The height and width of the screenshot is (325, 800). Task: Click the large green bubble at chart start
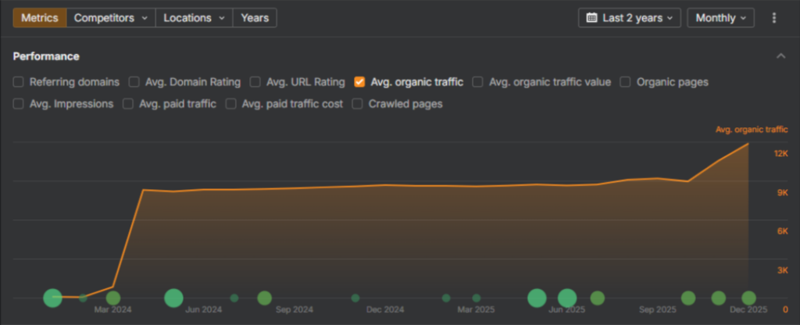click(x=52, y=298)
